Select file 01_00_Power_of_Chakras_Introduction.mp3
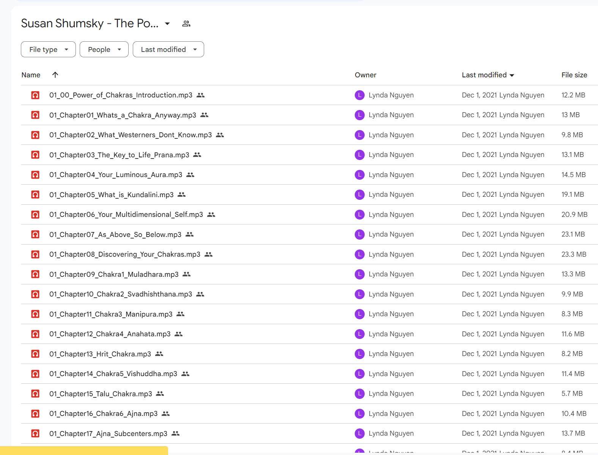Screen dimensions: 598x455 (x=121, y=95)
